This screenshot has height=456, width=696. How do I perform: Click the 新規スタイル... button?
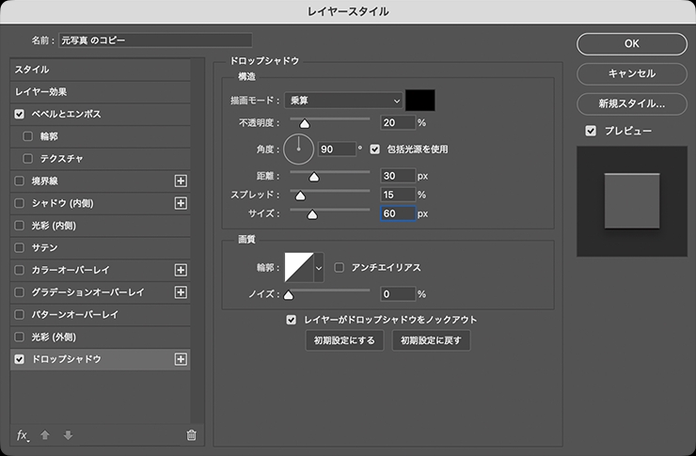click(631, 103)
